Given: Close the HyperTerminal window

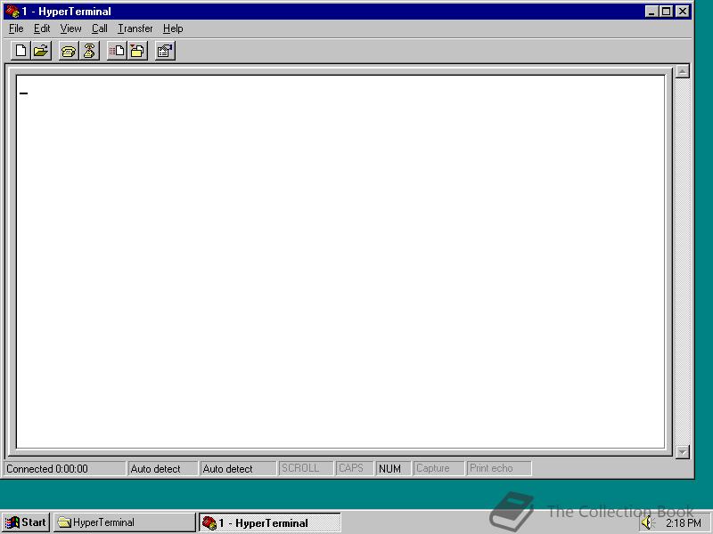Looking at the screenshot, I should 683,12.
